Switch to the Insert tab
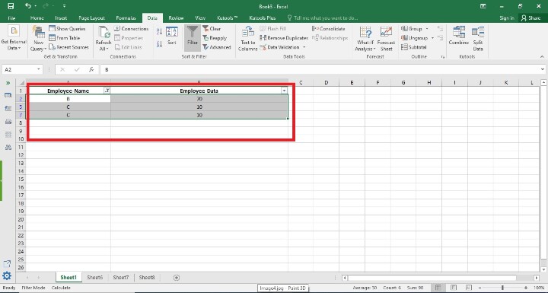Viewport: 548px width, 293px height. (x=61, y=18)
